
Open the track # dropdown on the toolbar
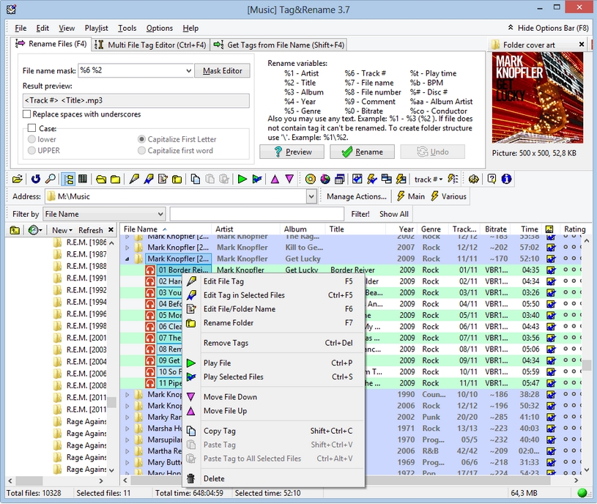(x=440, y=179)
